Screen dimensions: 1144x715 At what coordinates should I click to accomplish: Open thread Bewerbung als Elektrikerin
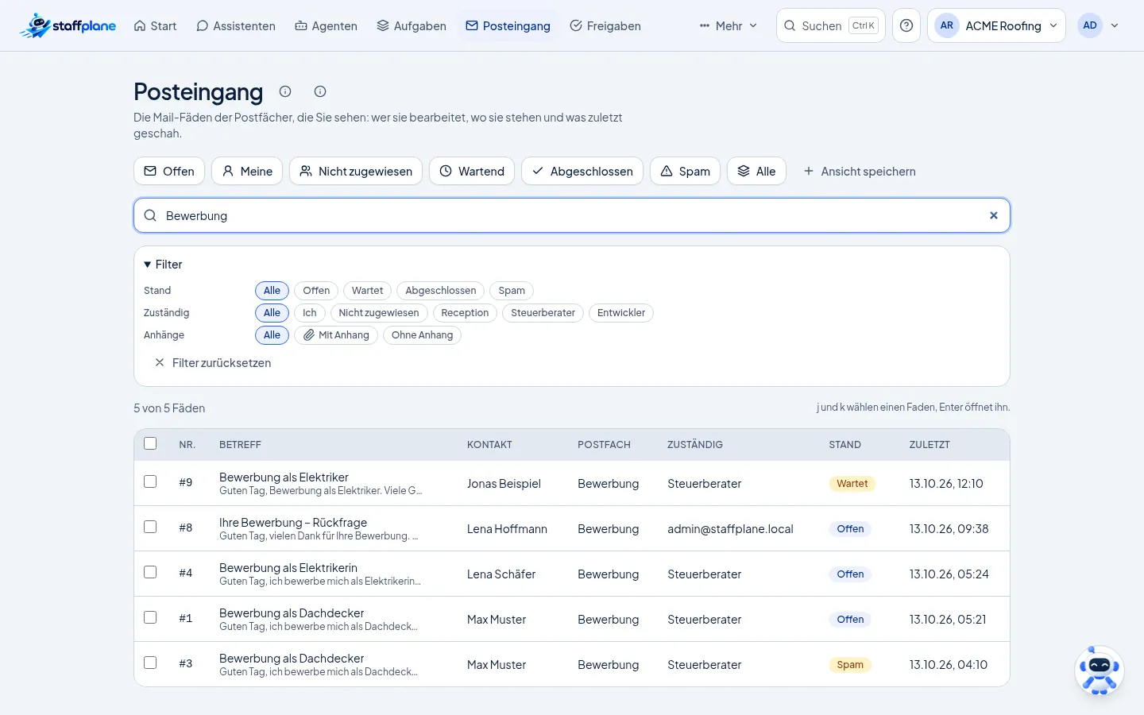click(x=288, y=568)
